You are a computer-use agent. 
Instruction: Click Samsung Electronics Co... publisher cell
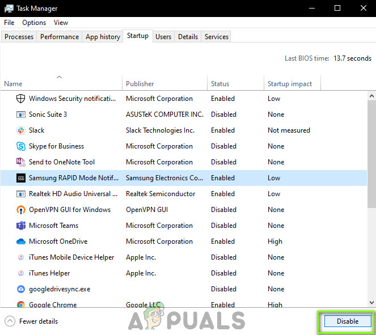coord(164,178)
